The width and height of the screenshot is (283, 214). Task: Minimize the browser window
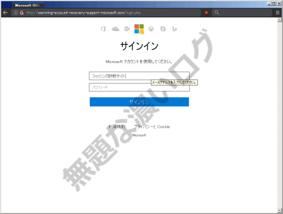click(269, 4)
